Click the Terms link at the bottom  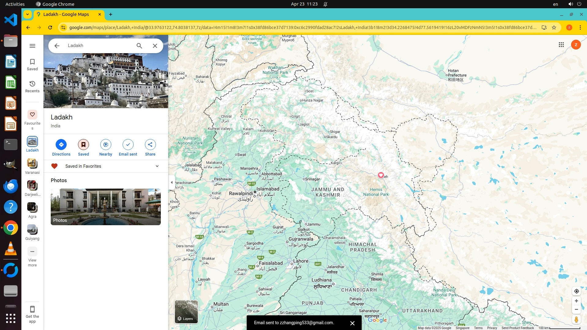(x=478, y=328)
